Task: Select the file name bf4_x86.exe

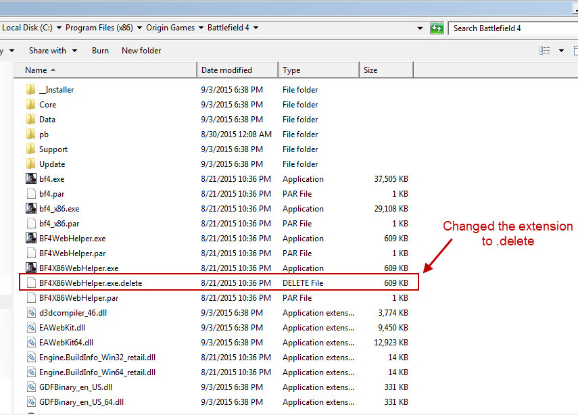Action: [59, 209]
